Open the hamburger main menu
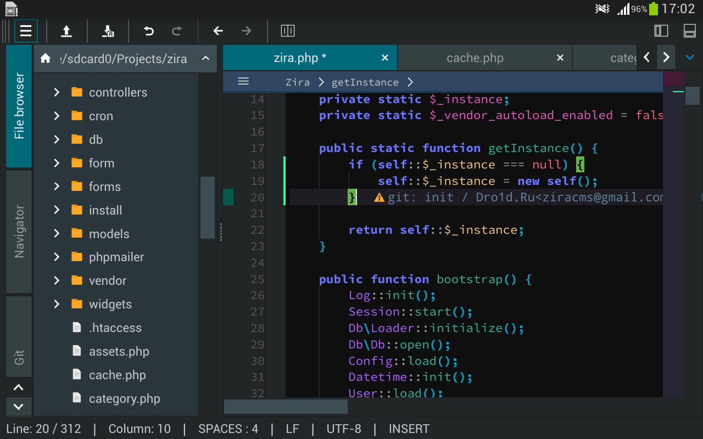Viewport: 703px width, 439px height. [26, 31]
